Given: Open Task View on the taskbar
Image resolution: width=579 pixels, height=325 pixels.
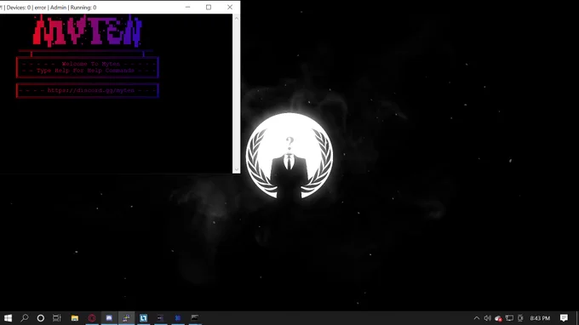Looking at the screenshot, I should point(56,318).
